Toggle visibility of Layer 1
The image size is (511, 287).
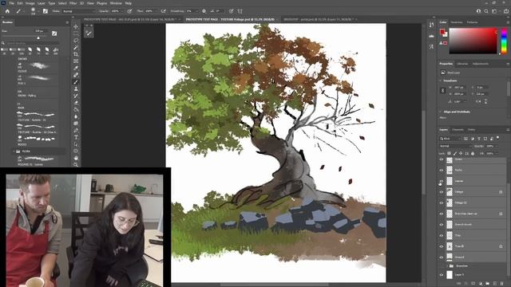pos(442,275)
